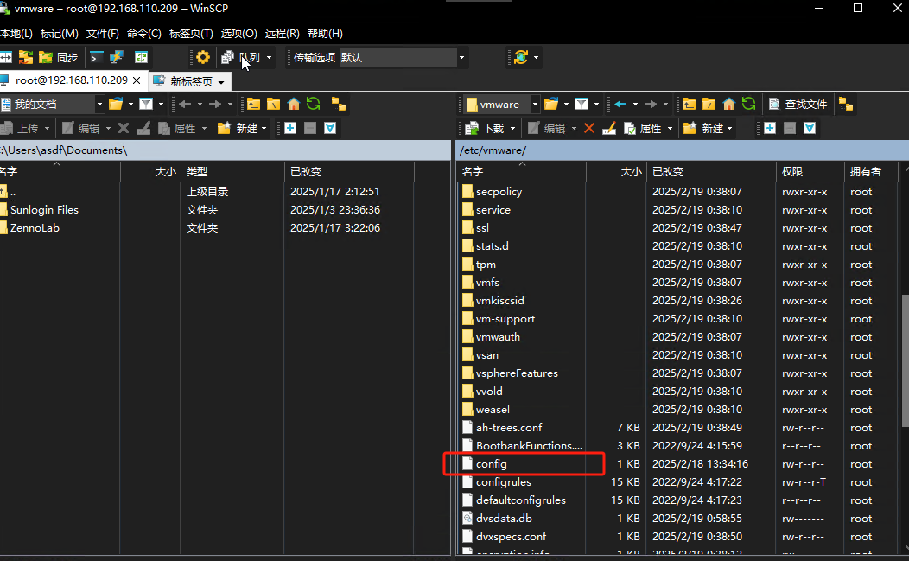Select the ZennoLab local folder

35,228
